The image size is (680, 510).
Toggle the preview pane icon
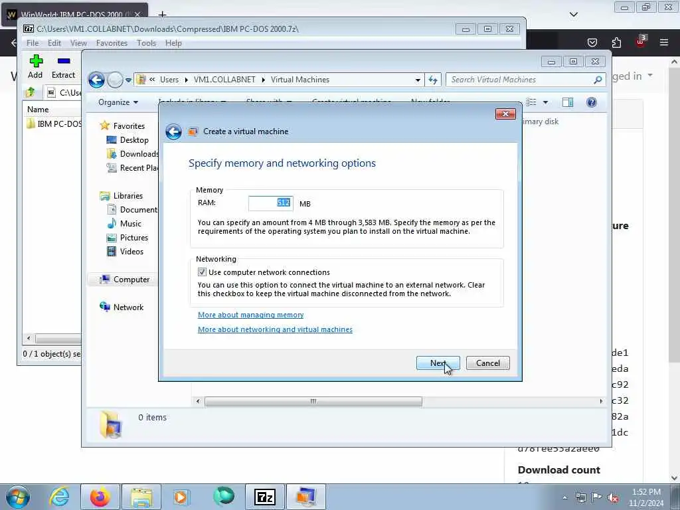coord(568,102)
